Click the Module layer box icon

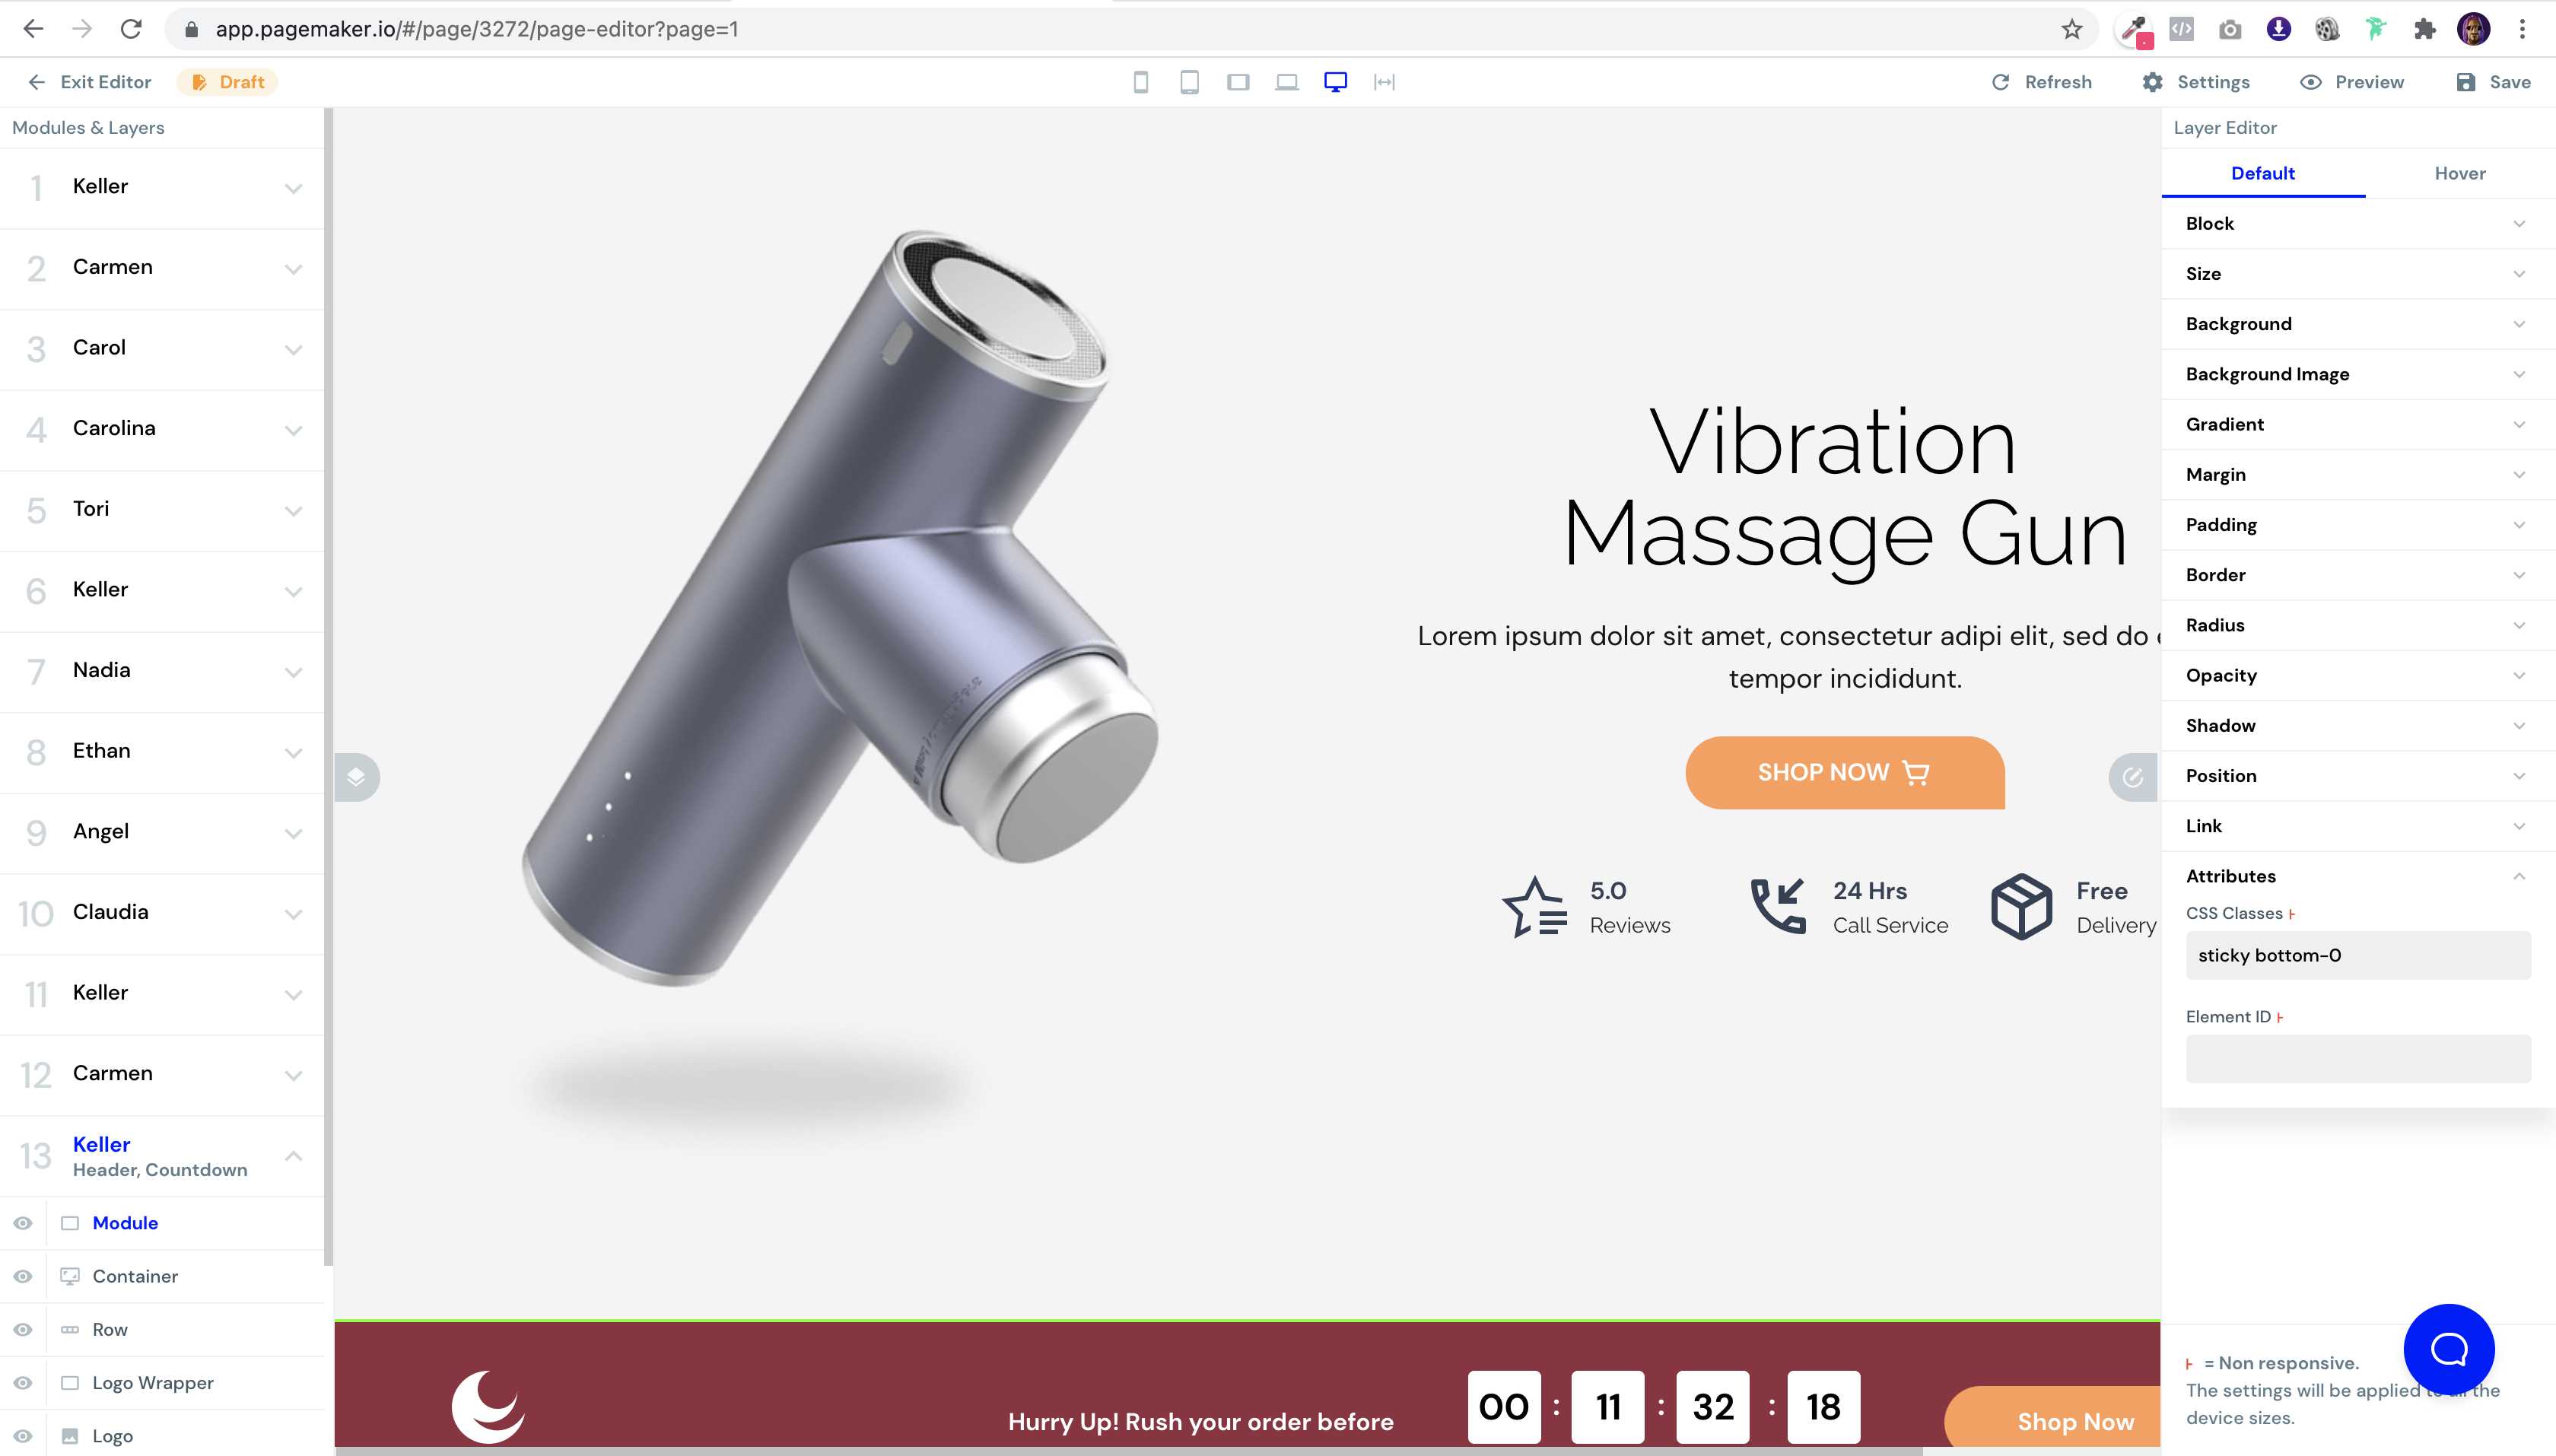pyautogui.click(x=70, y=1223)
